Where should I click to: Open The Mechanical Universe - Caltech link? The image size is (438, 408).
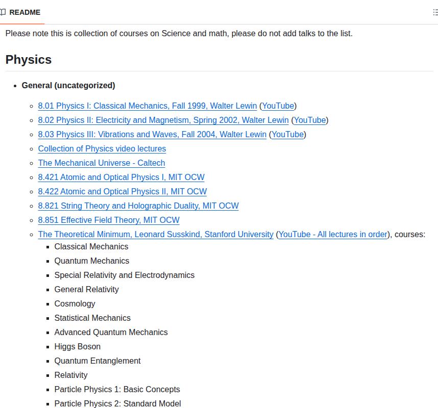[x=102, y=163]
